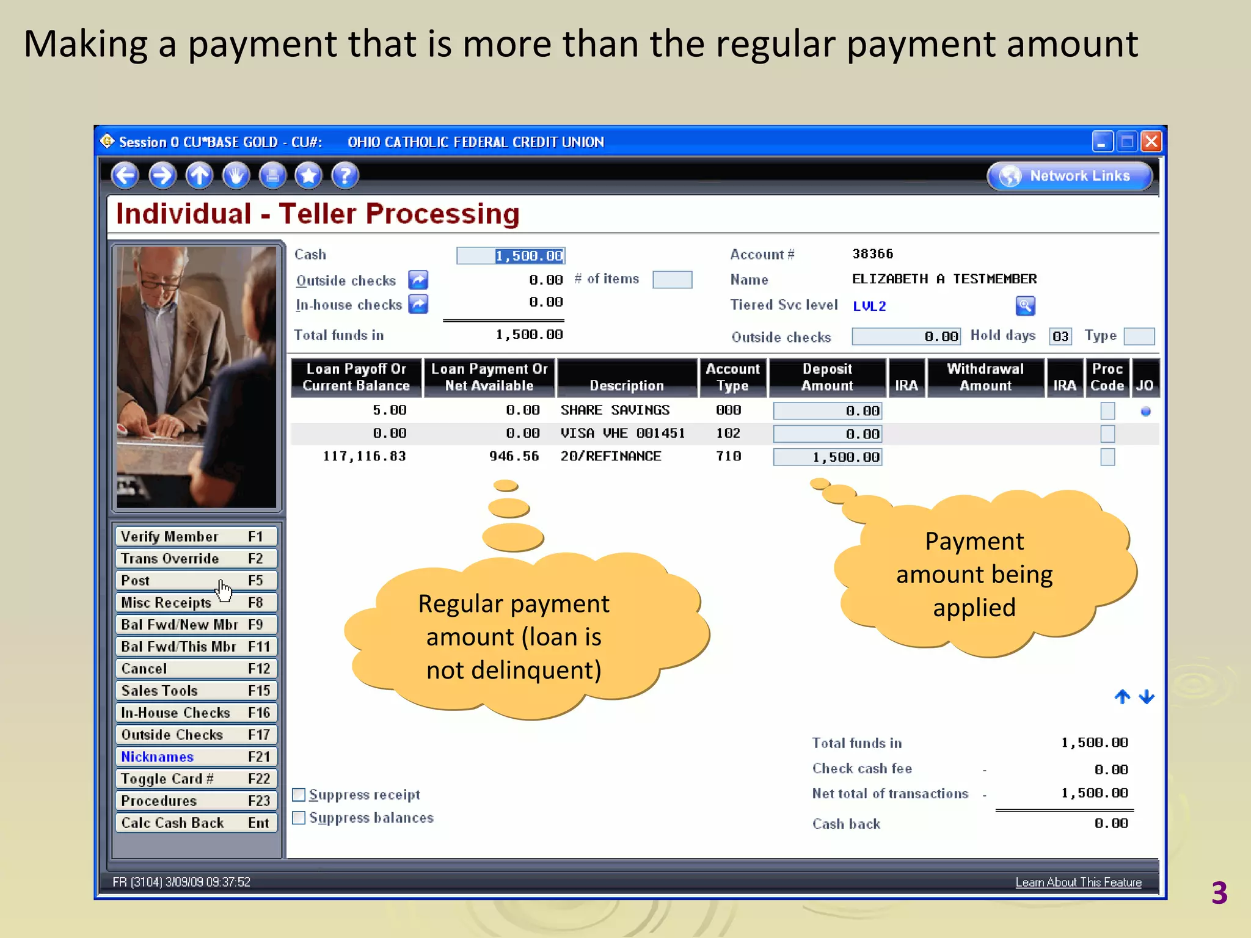
Task: Click the Outside checks amount field near Hold days
Action: point(906,336)
